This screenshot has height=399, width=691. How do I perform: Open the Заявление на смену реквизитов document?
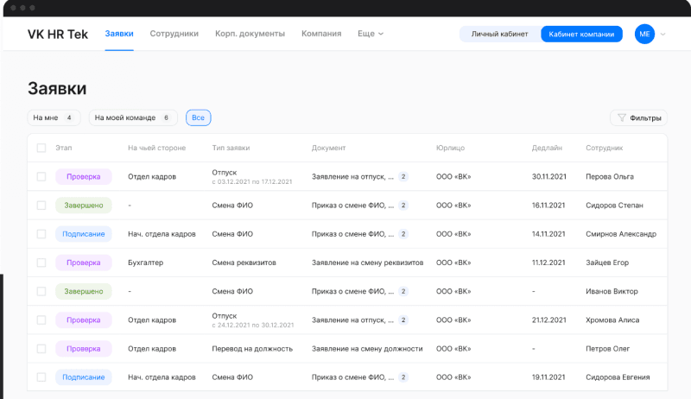click(367, 263)
